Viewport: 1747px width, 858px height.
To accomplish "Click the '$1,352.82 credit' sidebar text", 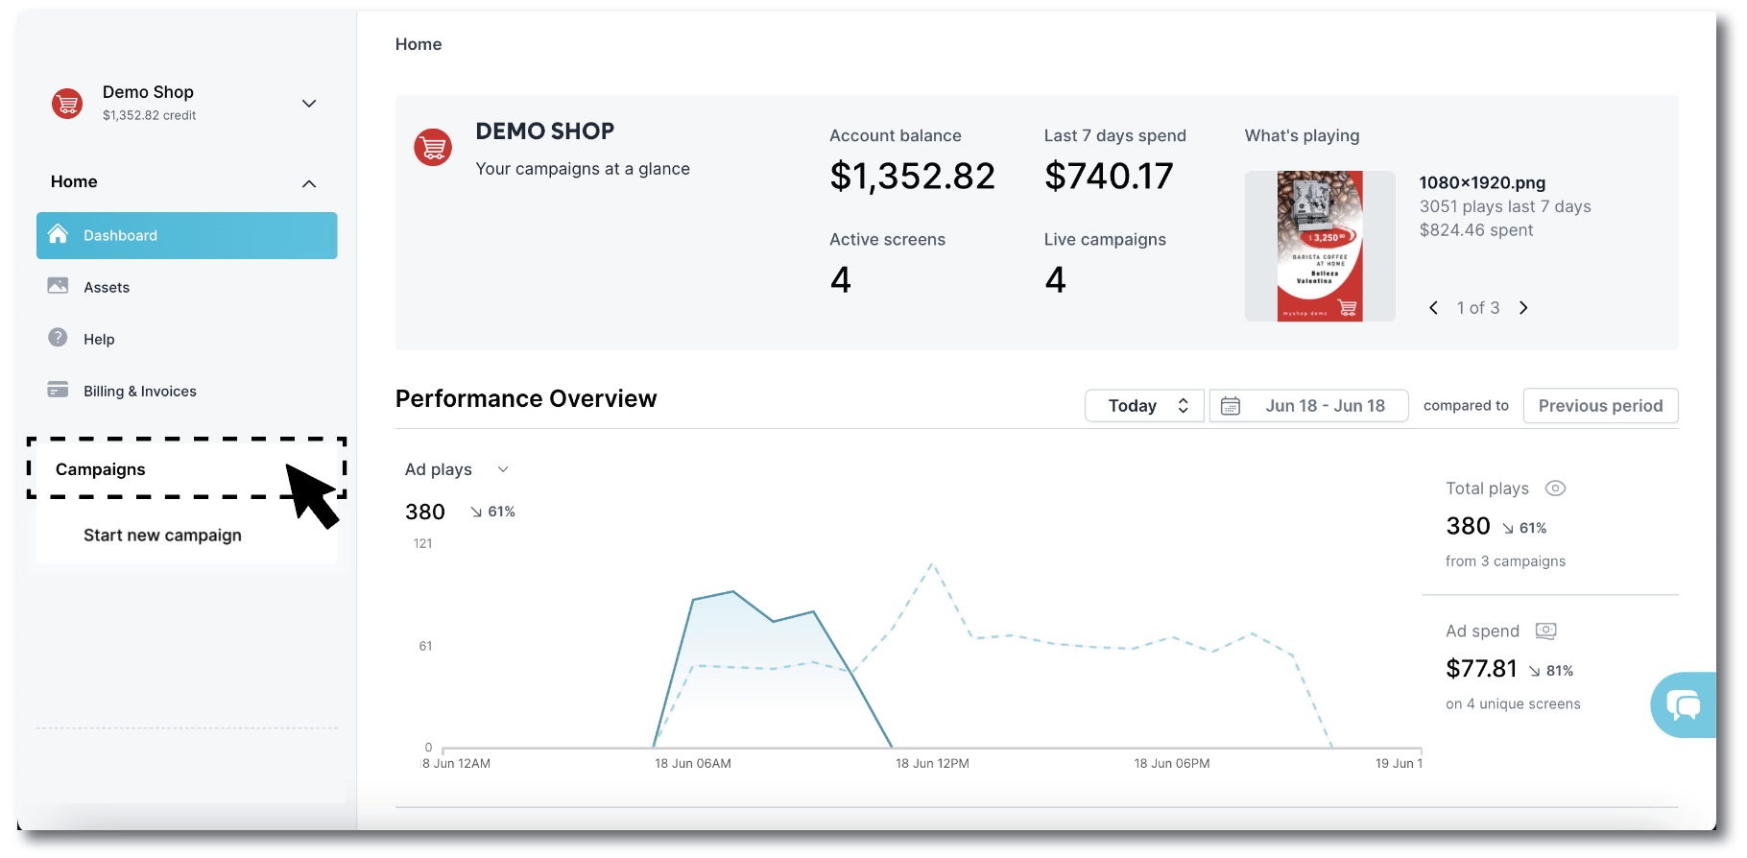I will (x=149, y=115).
